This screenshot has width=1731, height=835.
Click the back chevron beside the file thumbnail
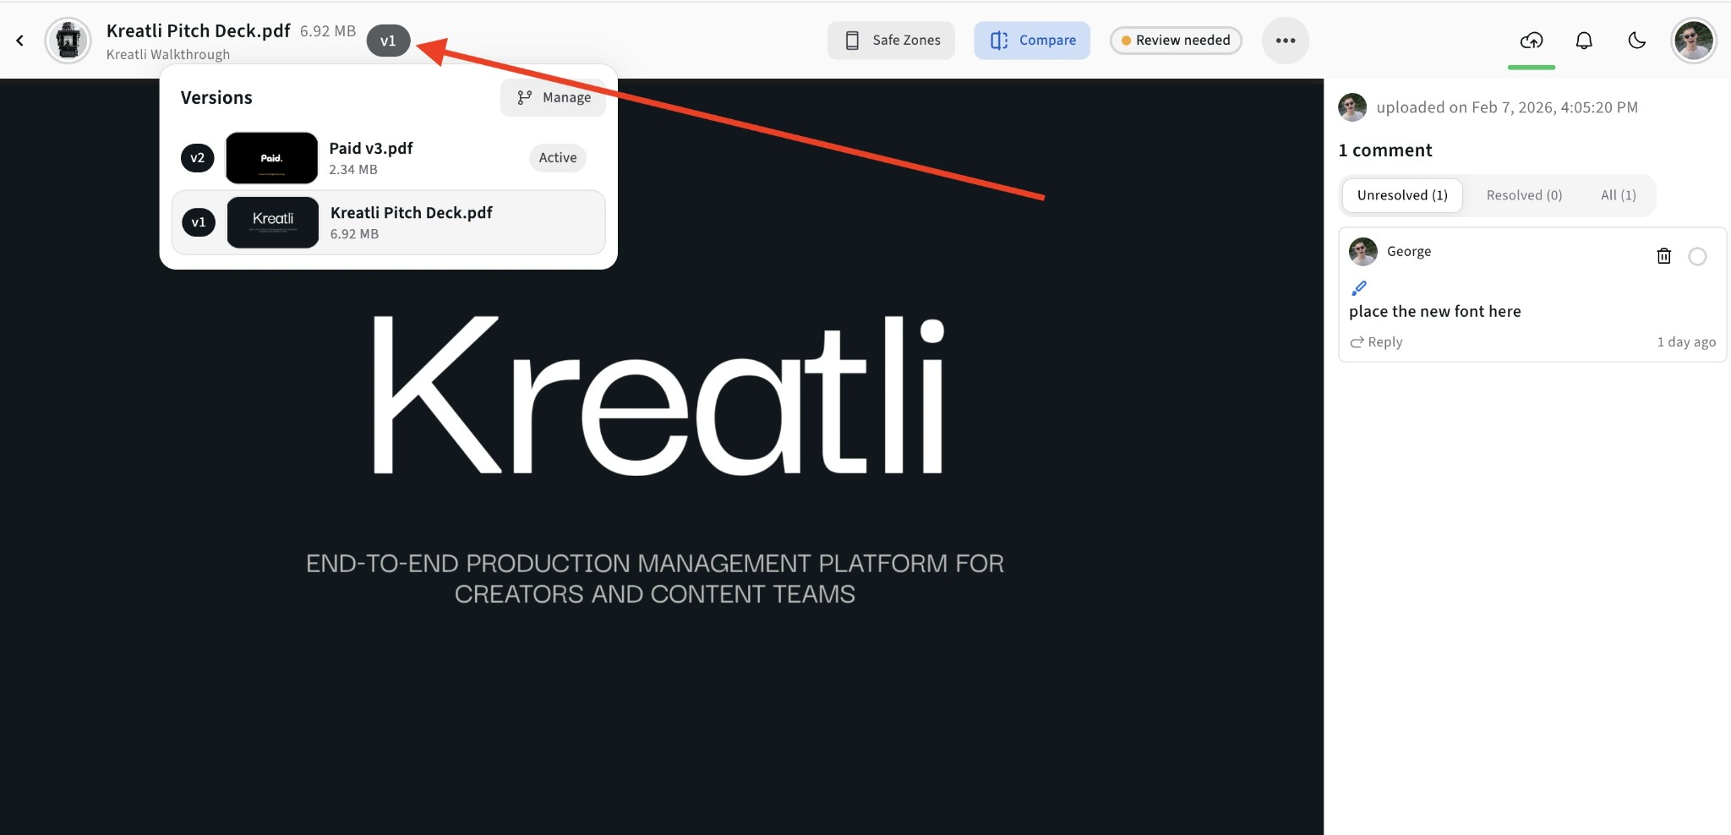(x=20, y=40)
